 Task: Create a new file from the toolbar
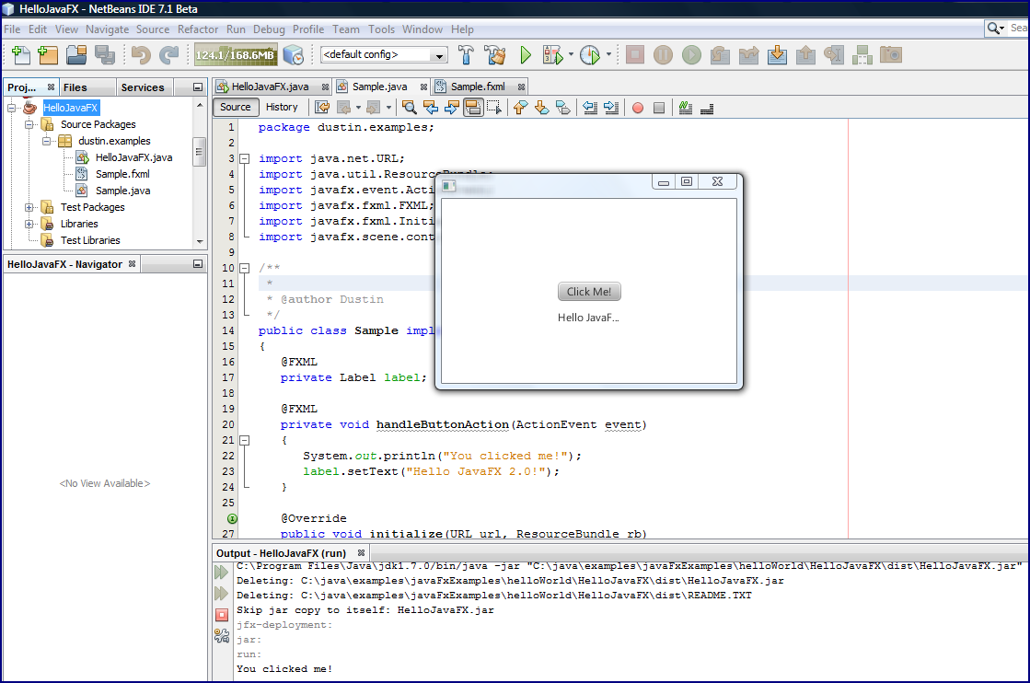coord(19,55)
